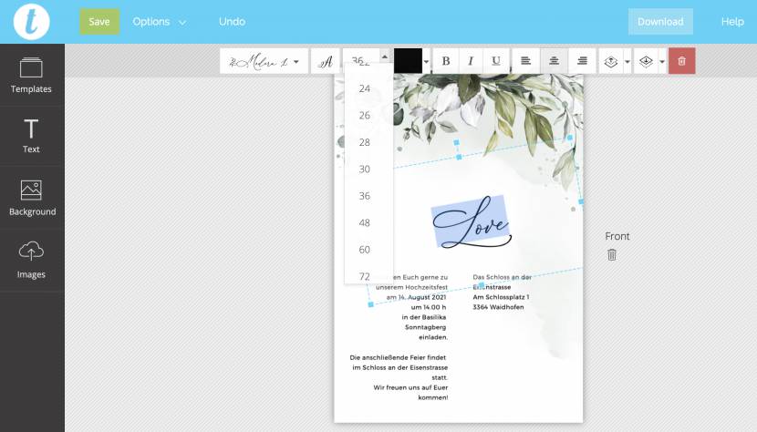Expand the text color dropdown arrow
The height and width of the screenshot is (432, 757).
(x=426, y=62)
